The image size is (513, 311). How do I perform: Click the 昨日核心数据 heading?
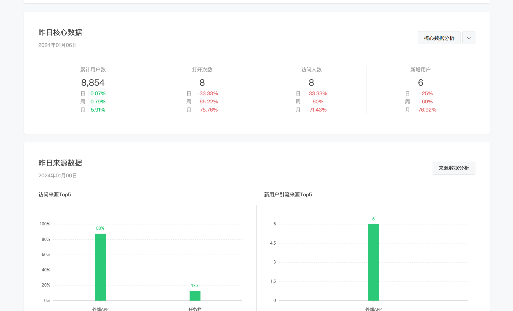point(60,32)
